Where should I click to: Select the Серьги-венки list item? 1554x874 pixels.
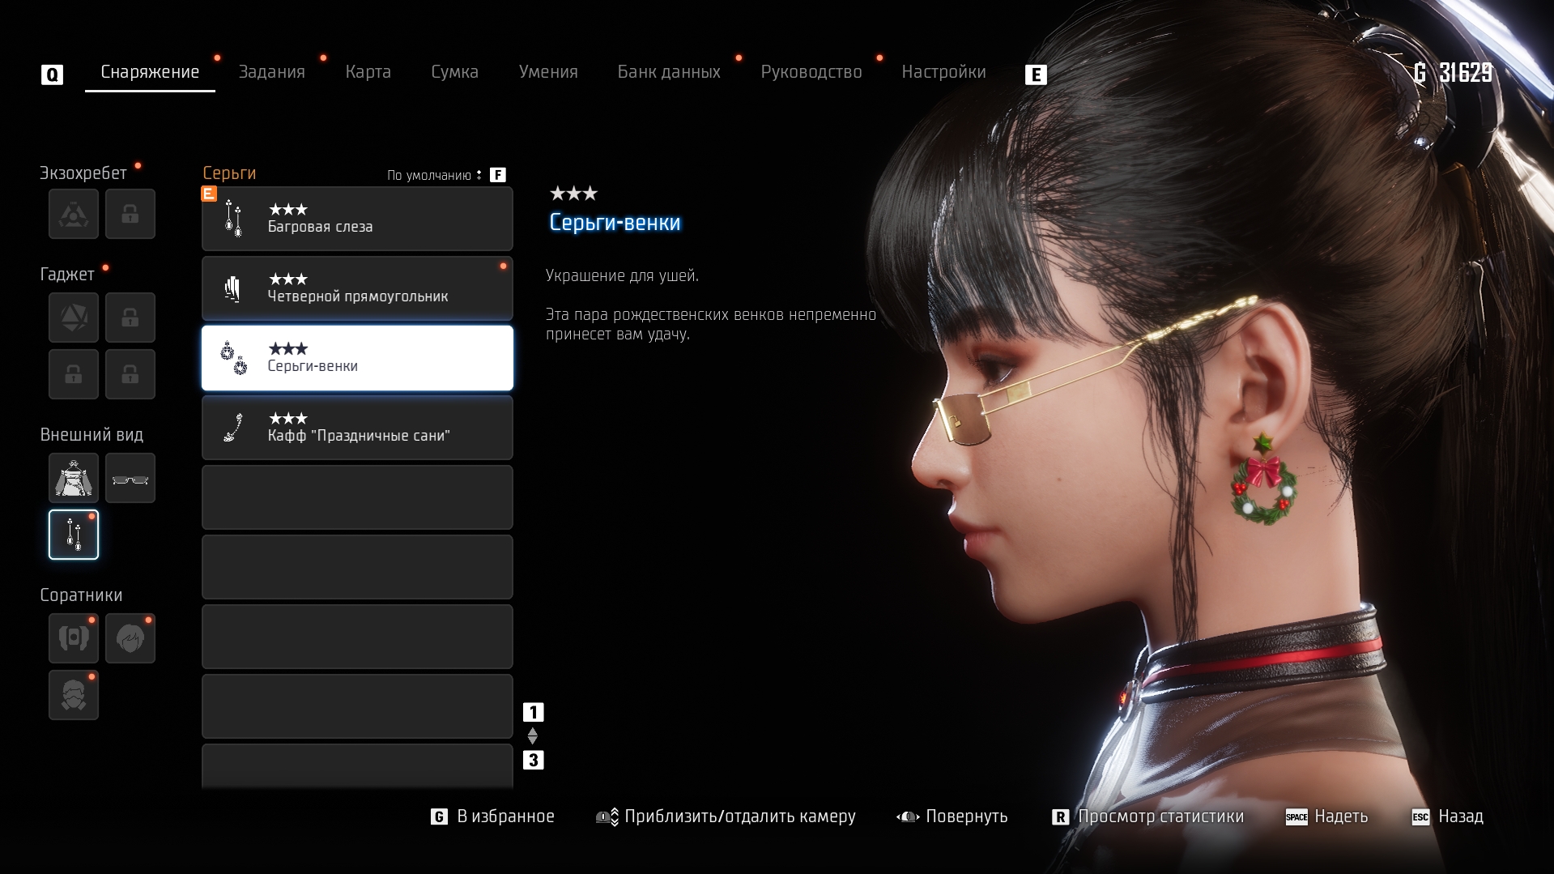click(357, 358)
